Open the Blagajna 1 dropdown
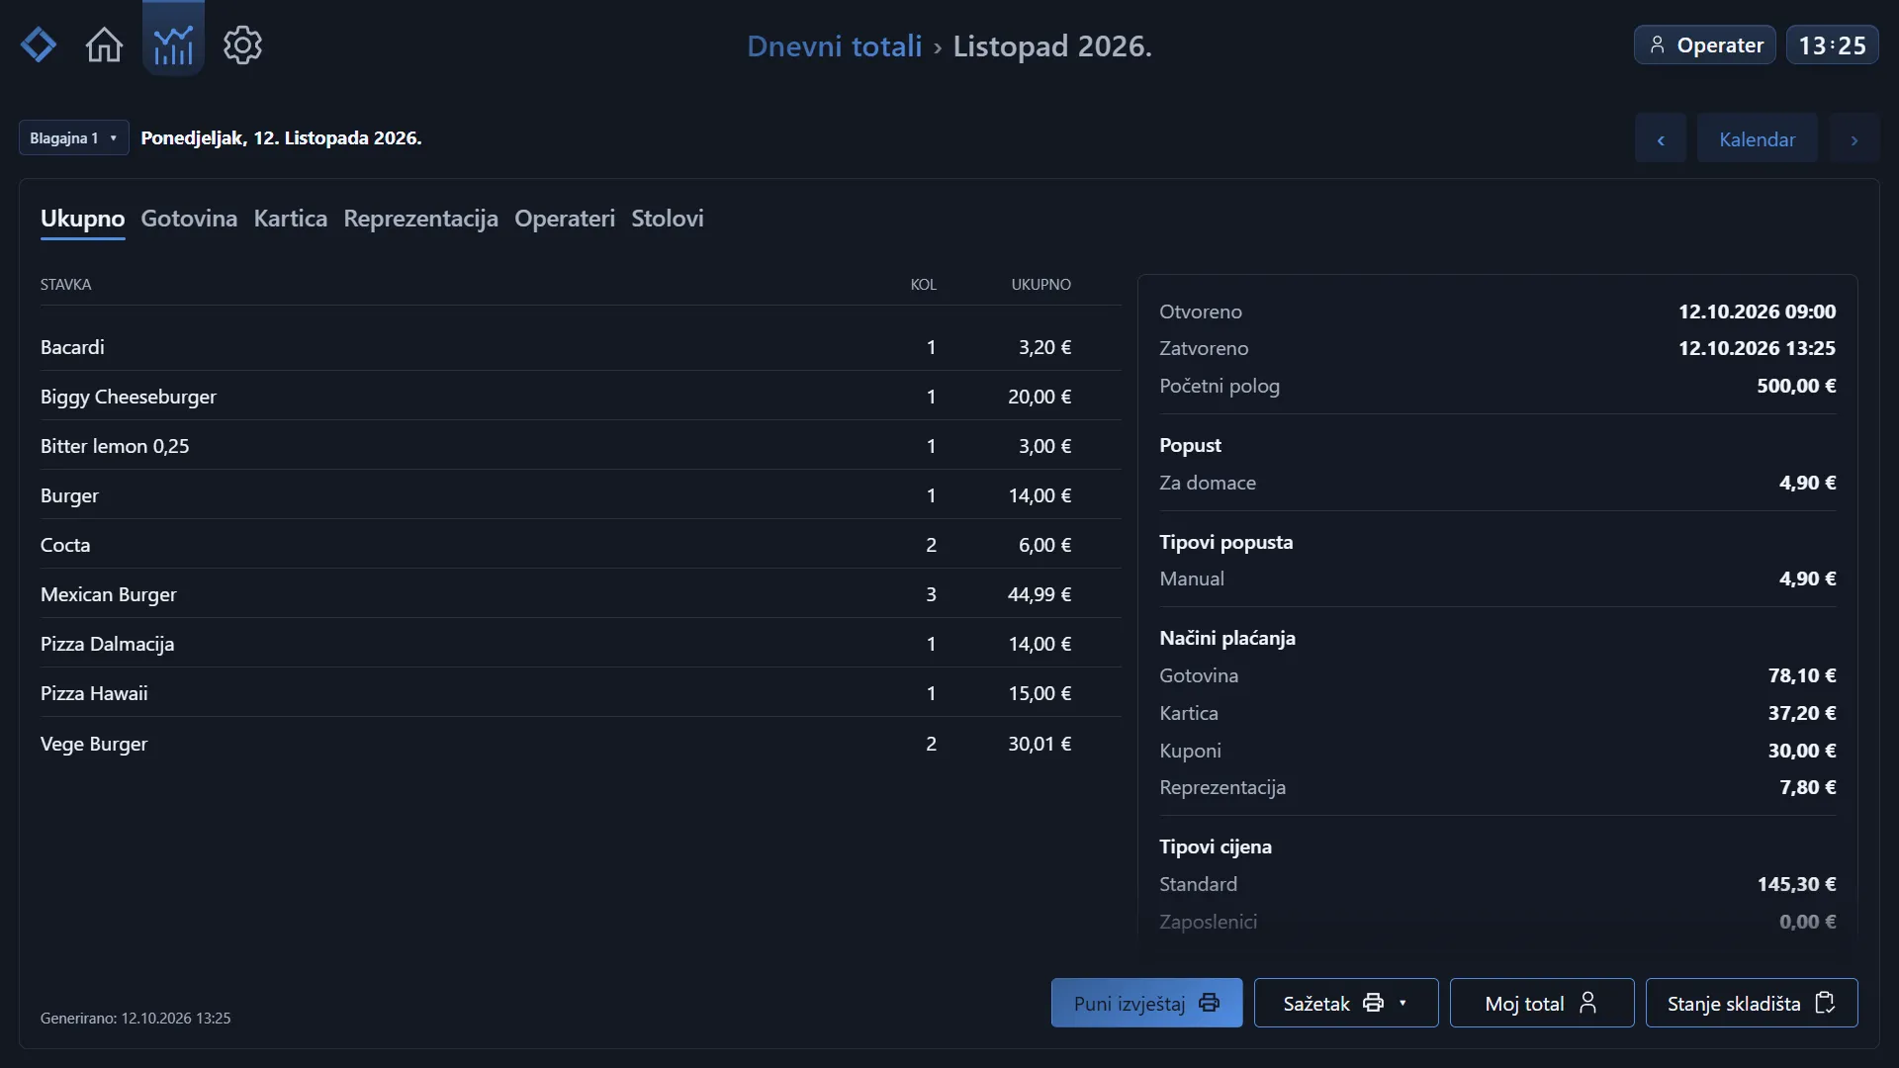Image resolution: width=1899 pixels, height=1068 pixels. coord(73,138)
